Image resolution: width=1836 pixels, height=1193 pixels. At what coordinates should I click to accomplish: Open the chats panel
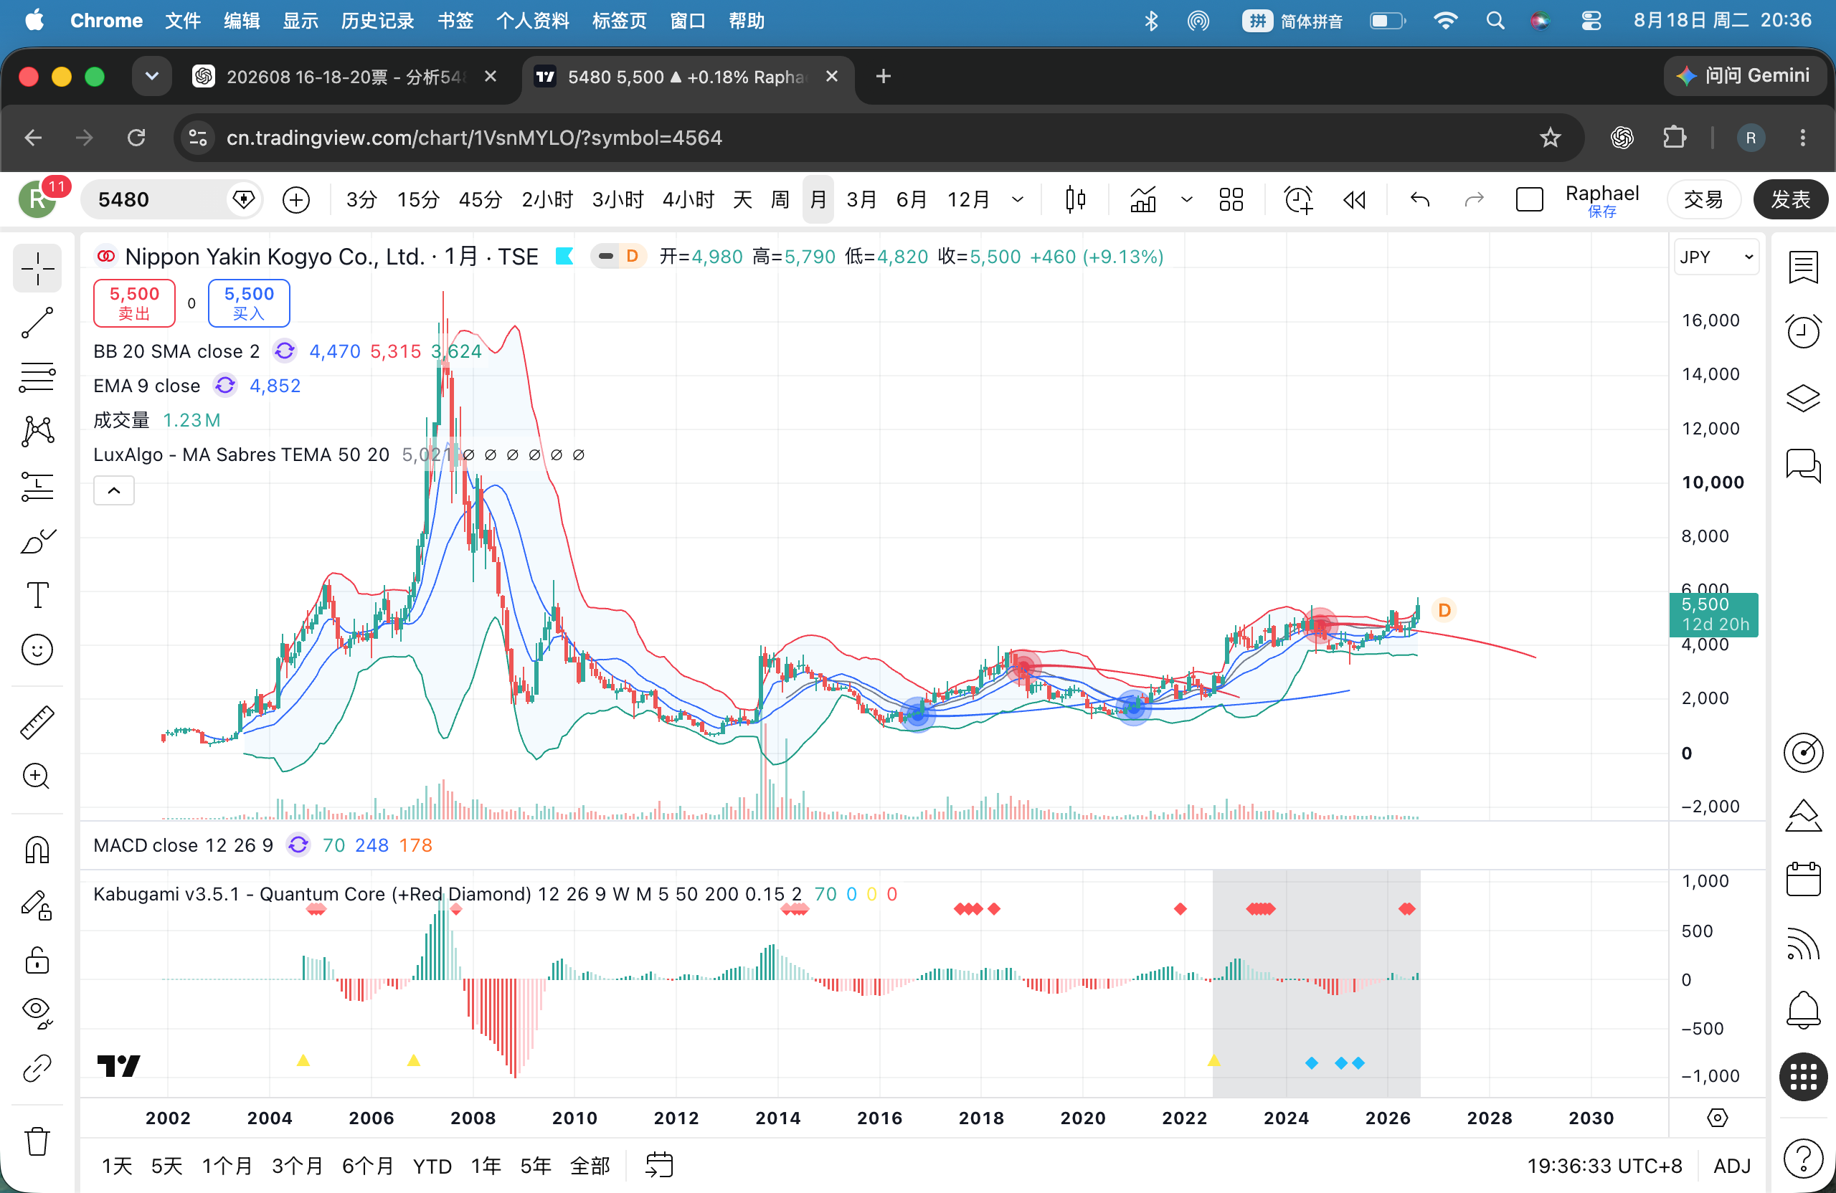pos(1803,465)
